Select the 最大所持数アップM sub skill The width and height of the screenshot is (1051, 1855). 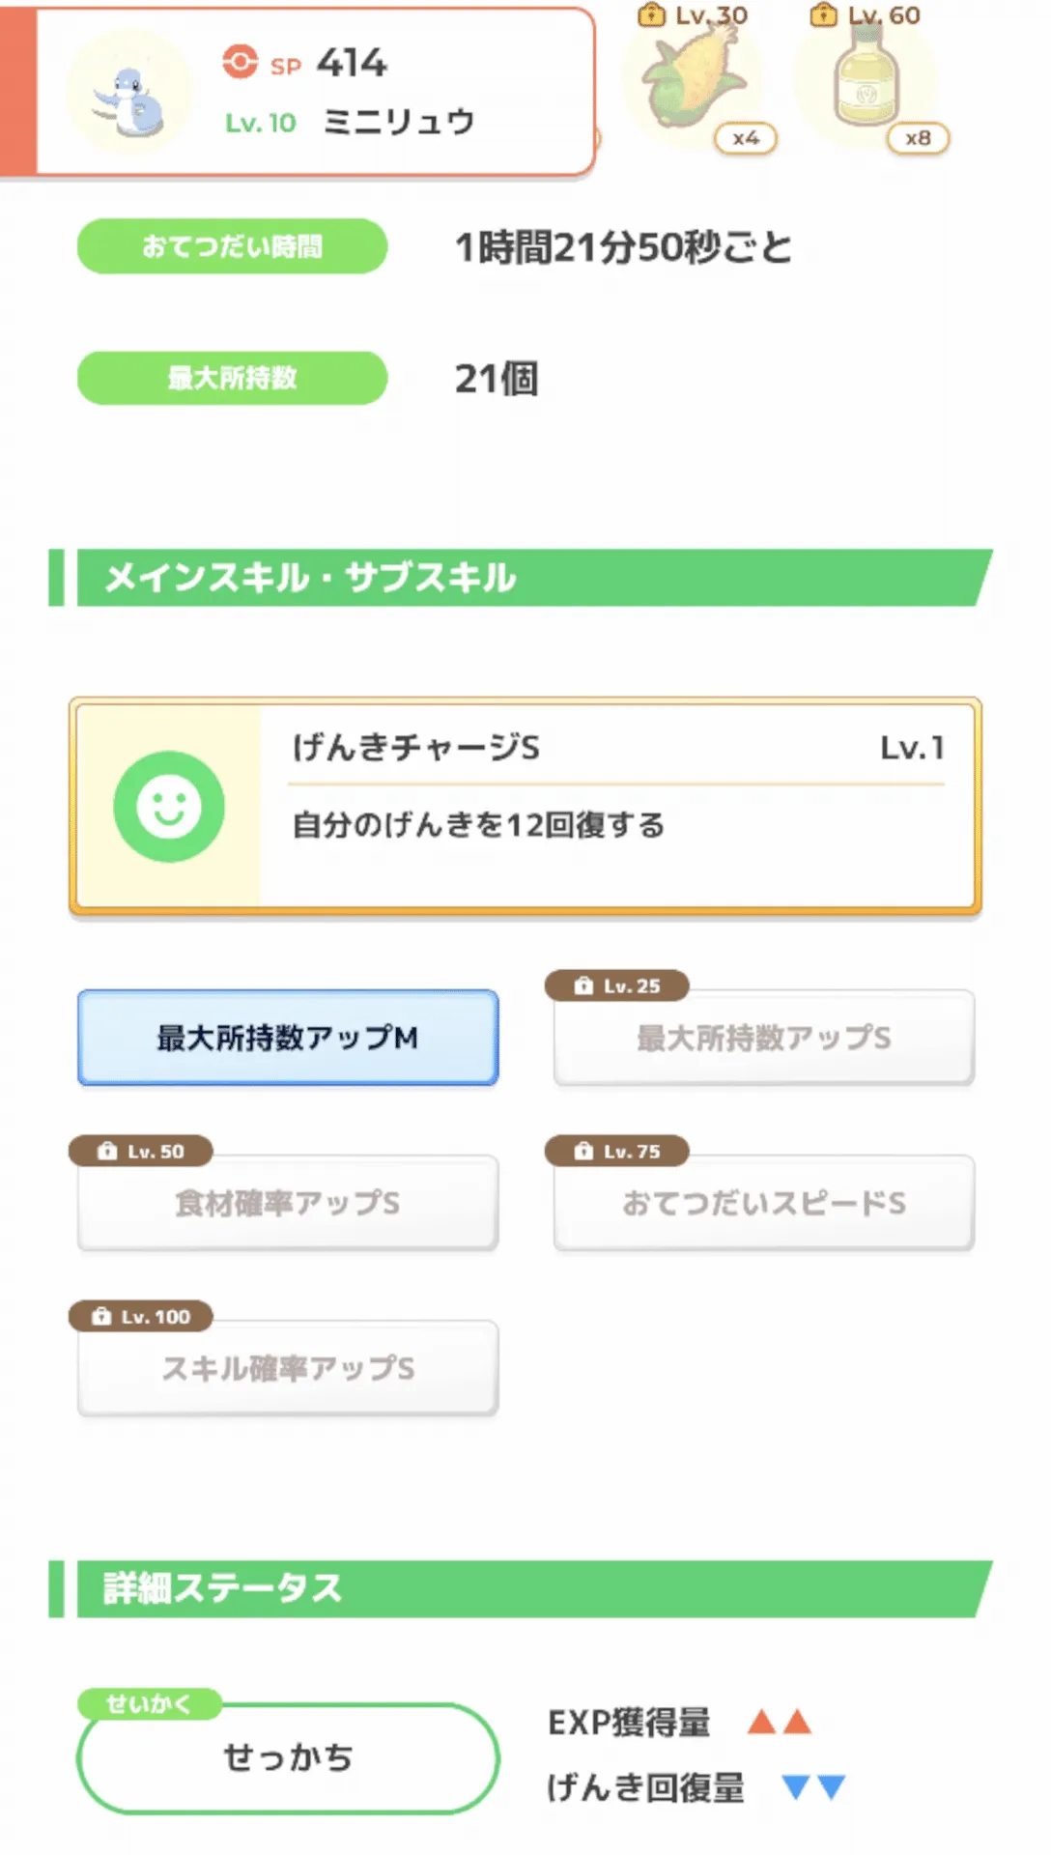(x=288, y=1038)
